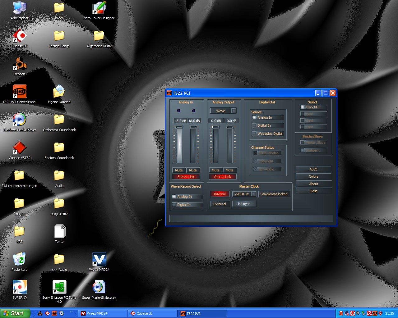The image size is (398, 318).
Task: Click the left Analog In fader handle
Action: click(179, 127)
